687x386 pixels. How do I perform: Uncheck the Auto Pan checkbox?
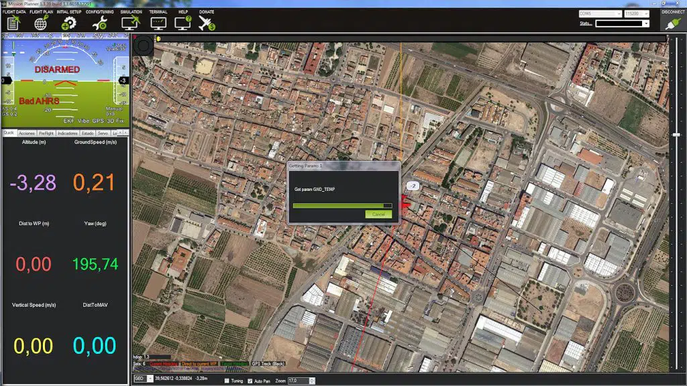[250, 381]
